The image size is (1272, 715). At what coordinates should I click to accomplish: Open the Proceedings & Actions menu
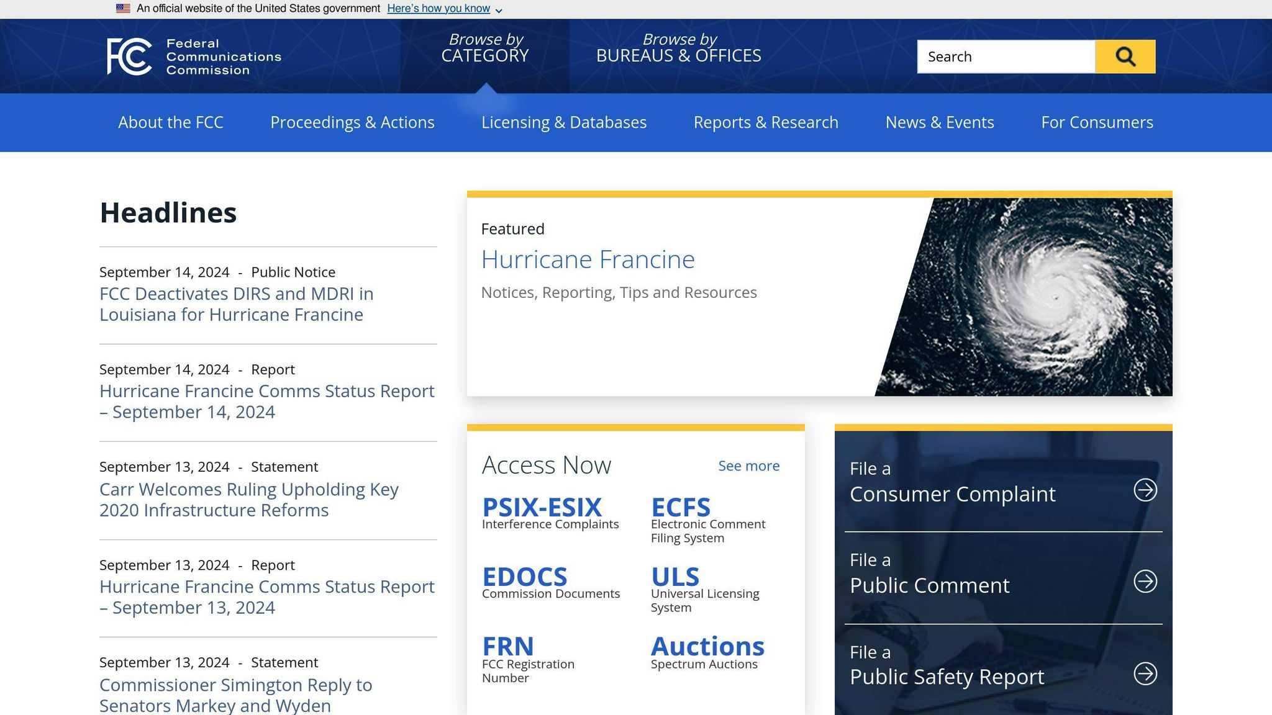point(352,122)
